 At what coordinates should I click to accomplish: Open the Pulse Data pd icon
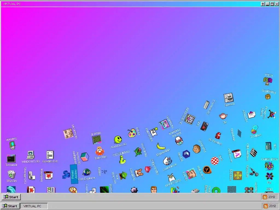154,132
